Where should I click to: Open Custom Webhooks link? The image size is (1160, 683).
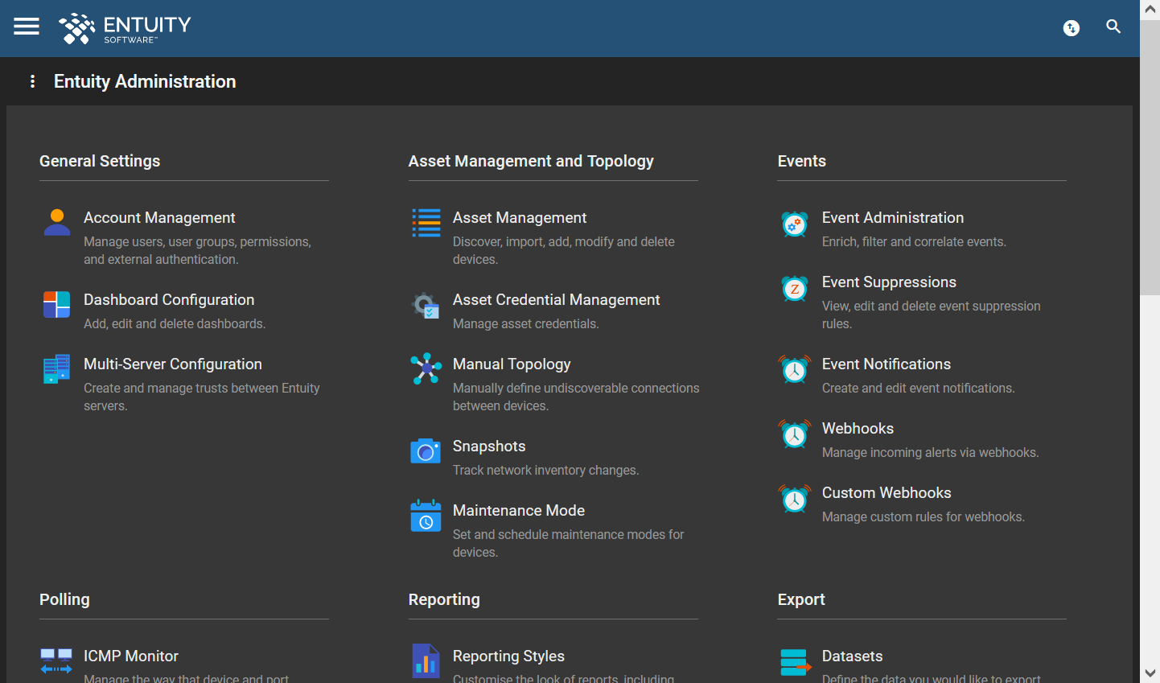point(886,493)
